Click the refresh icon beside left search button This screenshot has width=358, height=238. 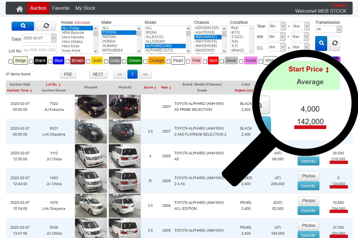pos(45,26)
